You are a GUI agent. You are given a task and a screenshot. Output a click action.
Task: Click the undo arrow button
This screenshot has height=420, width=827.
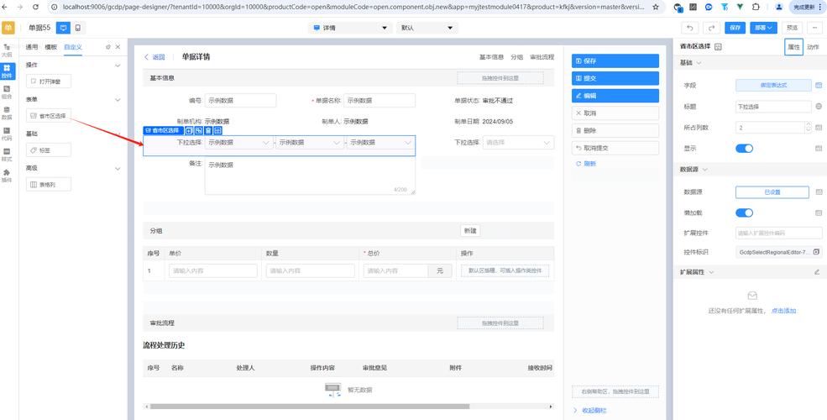coord(690,28)
